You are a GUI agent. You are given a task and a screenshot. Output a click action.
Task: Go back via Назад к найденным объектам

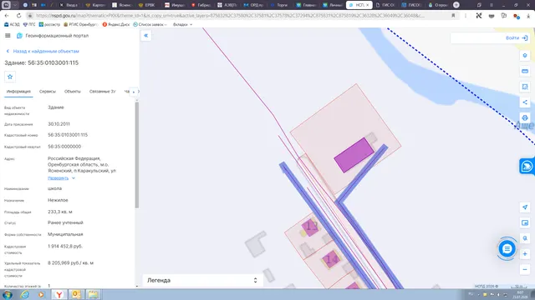(43, 51)
